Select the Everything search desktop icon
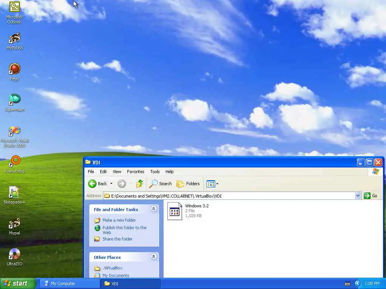 pos(14,164)
